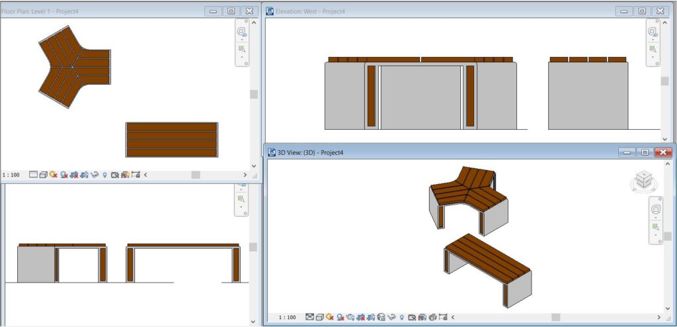677x327 pixels.
Task: Activate the Elevation: West window title bar
Action: (440, 11)
